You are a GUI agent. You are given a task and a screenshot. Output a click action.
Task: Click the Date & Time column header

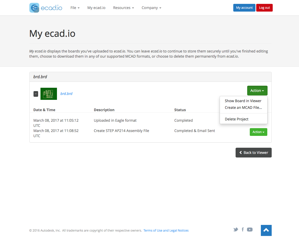tap(44, 110)
